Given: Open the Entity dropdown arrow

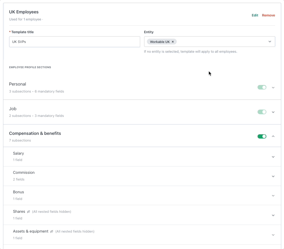Looking at the screenshot, I should [270, 42].
